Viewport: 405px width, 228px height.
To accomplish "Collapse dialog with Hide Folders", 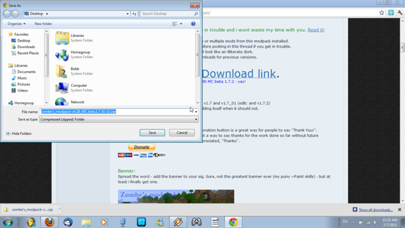I will 18,134.
